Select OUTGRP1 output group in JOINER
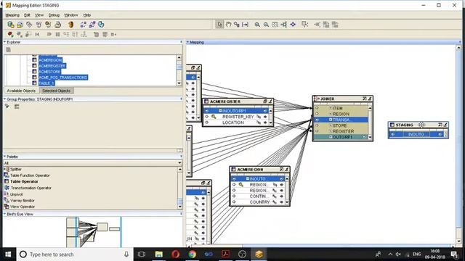465x261 pixels. coord(341,137)
